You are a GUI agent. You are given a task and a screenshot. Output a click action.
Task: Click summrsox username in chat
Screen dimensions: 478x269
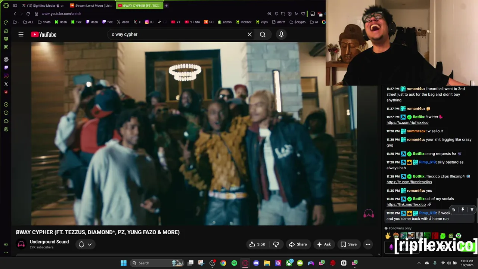click(x=416, y=131)
